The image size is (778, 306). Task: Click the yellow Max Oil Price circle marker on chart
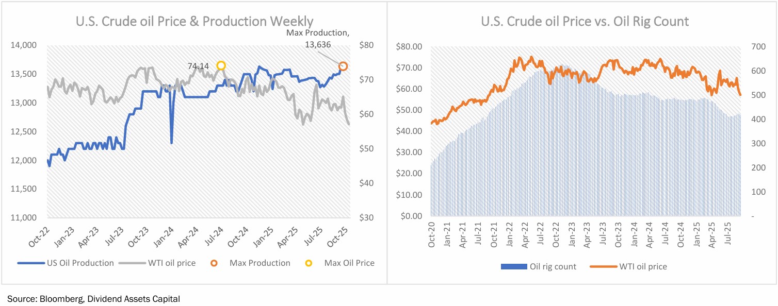coord(221,65)
